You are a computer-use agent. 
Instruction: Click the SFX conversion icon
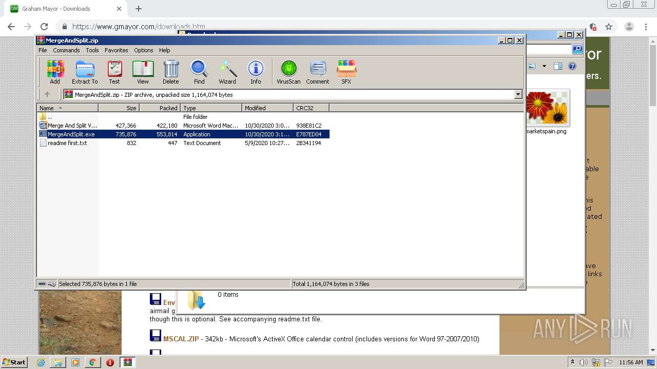[x=346, y=72]
